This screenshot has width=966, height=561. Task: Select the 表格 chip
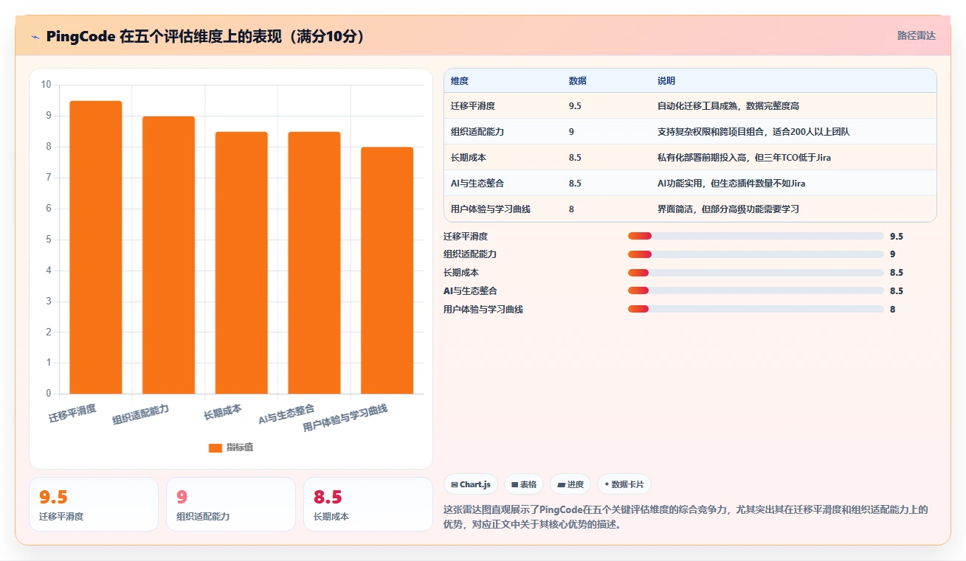coord(524,484)
